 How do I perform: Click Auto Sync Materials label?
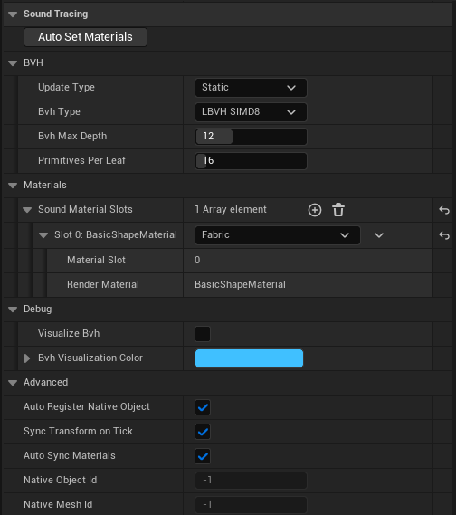pos(70,455)
